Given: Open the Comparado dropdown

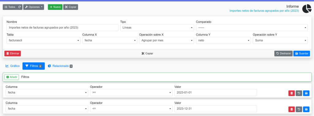Looking at the screenshot, I should [x=252, y=28].
